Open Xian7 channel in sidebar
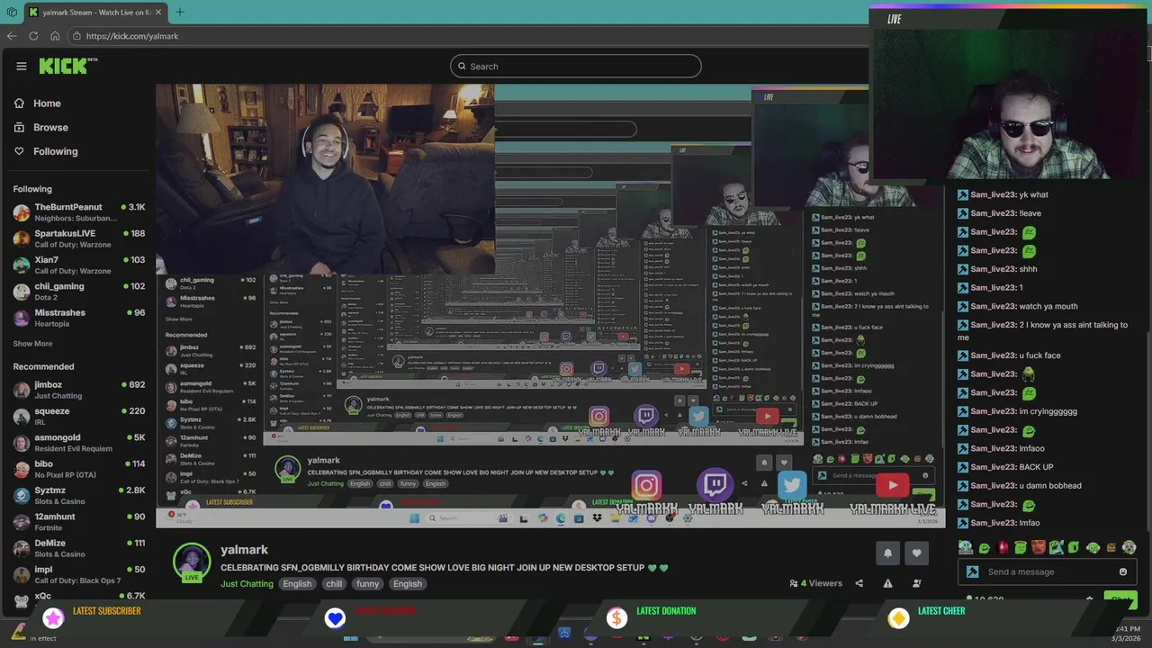This screenshot has height=648, width=1152. click(x=79, y=265)
